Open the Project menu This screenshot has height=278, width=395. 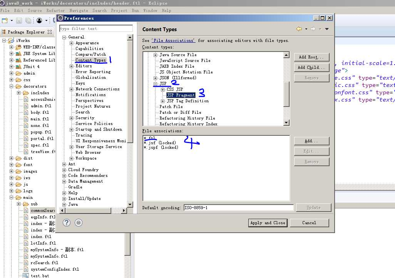(119, 10)
